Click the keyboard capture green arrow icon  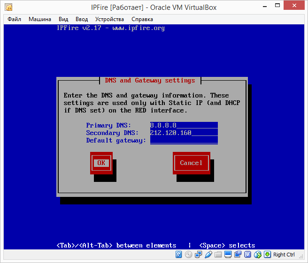(267, 255)
